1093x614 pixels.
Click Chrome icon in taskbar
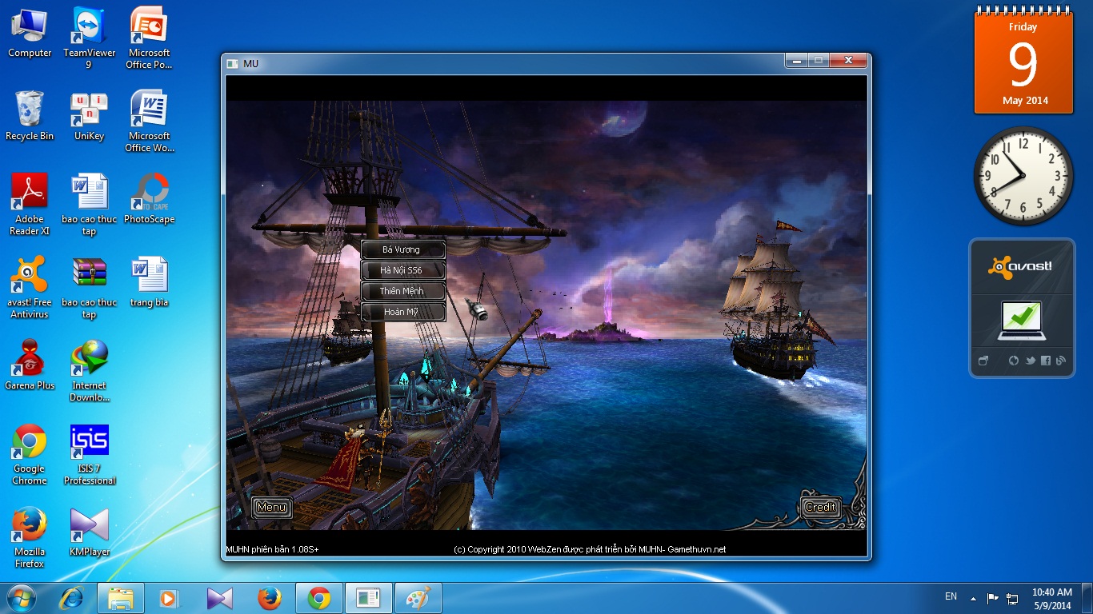(319, 598)
